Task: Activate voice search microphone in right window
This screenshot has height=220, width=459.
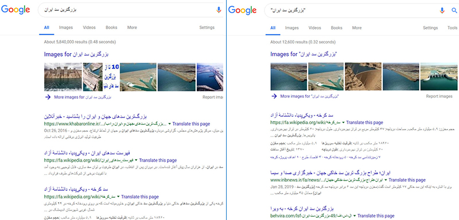Action: pos(442,10)
